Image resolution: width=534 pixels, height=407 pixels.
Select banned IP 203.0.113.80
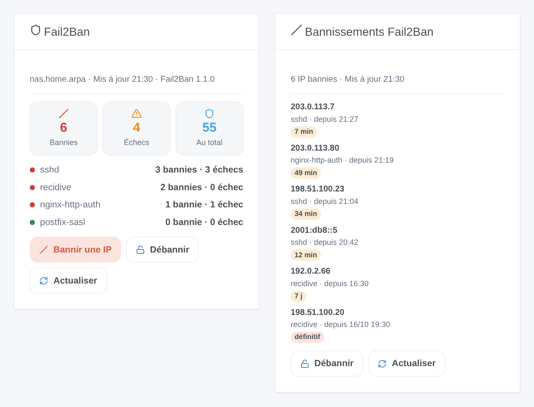click(315, 148)
